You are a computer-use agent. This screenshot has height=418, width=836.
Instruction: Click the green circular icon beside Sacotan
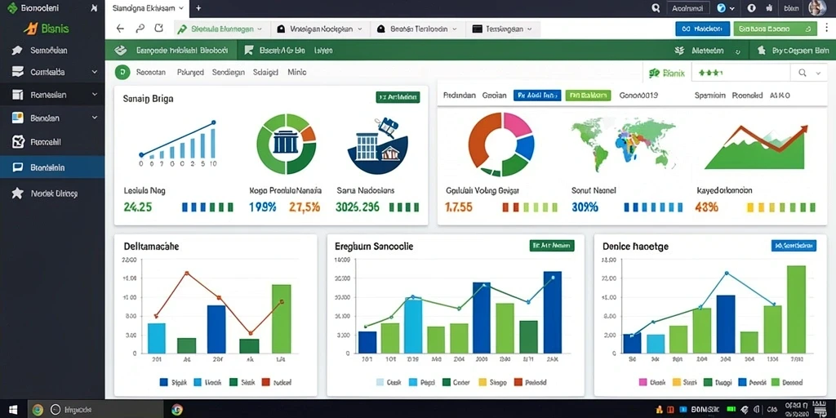(122, 72)
